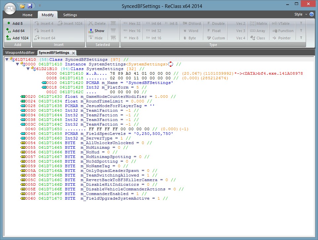Click the bf4.exe.141A08978 data pointer text
This screenshot has width=318, height=240.
click(280, 73)
